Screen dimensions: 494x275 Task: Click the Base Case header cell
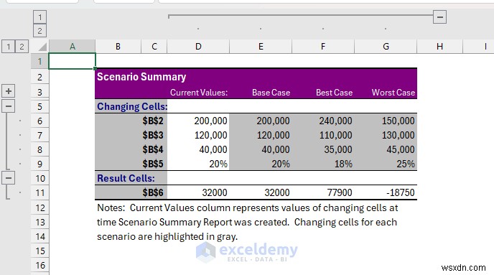tap(271, 93)
